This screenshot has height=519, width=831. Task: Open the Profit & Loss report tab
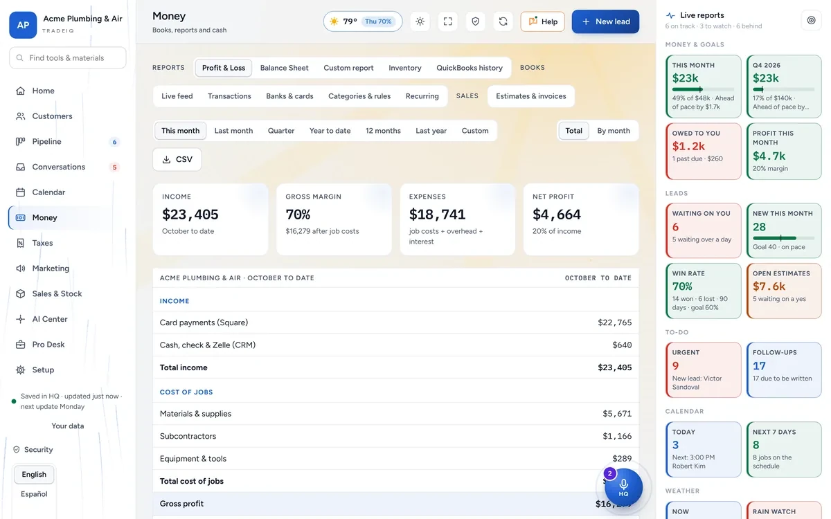(224, 68)
